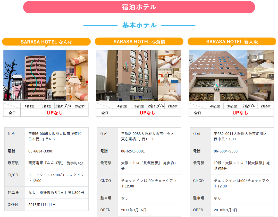Open the SARASA HOTEL 新大阪 building exterior photo
Screen dimensions: 278x217
tap(218, 75)
